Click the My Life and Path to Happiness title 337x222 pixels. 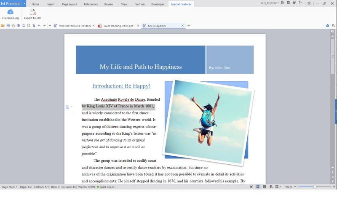click(141, 67)
